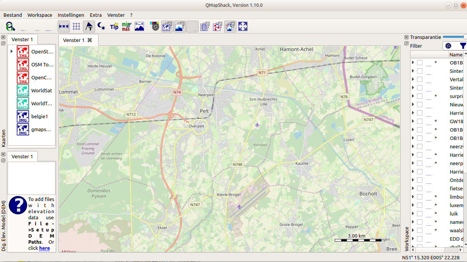Toggle the map grid icon
The width and height of the screenshot is (467, 262).
click(76, 26)
